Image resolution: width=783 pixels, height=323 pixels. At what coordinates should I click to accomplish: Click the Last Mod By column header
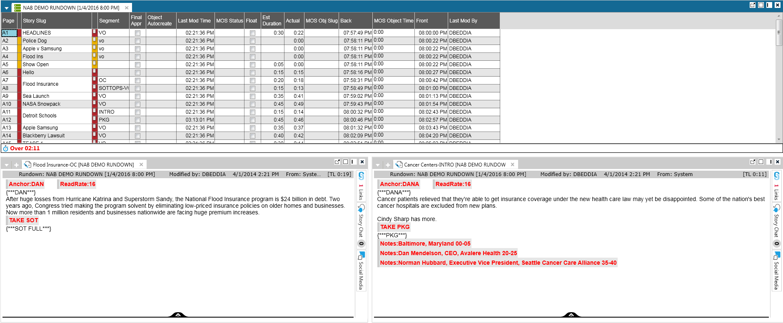click(x=474, y=21)
